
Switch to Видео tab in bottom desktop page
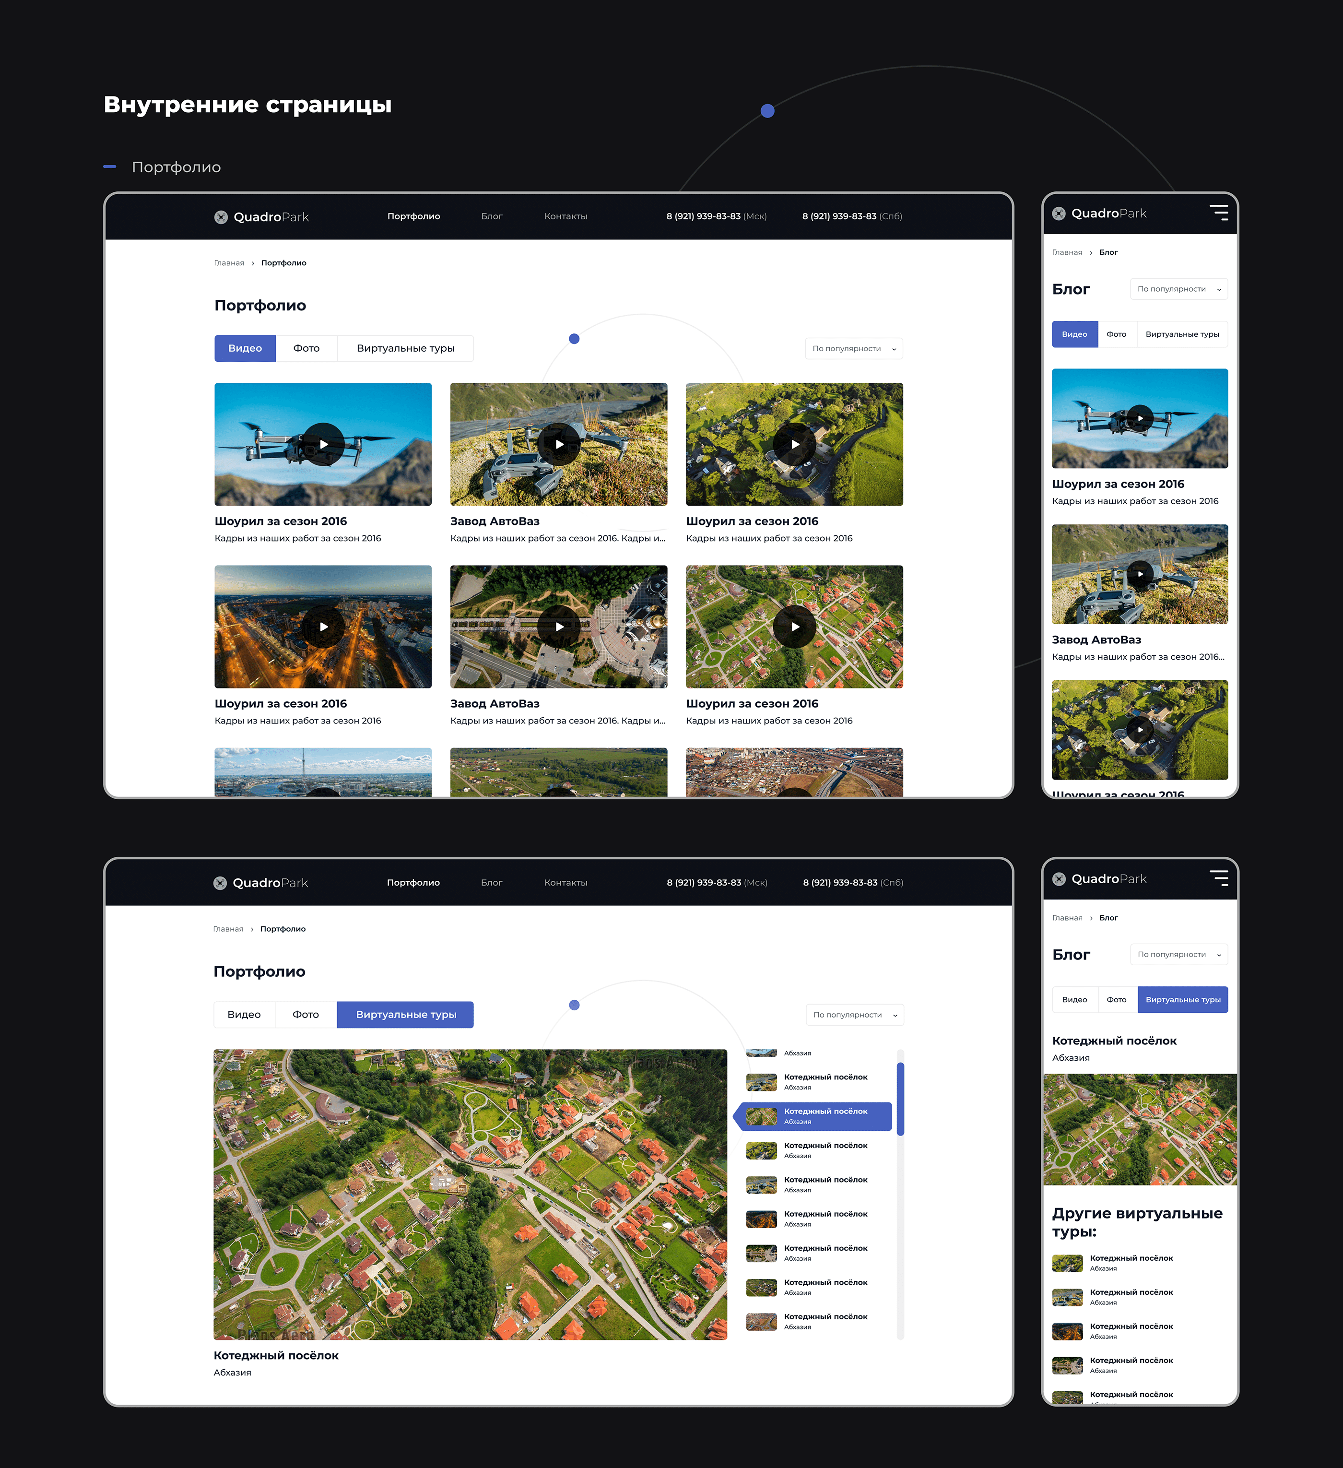coord(244,1014)
